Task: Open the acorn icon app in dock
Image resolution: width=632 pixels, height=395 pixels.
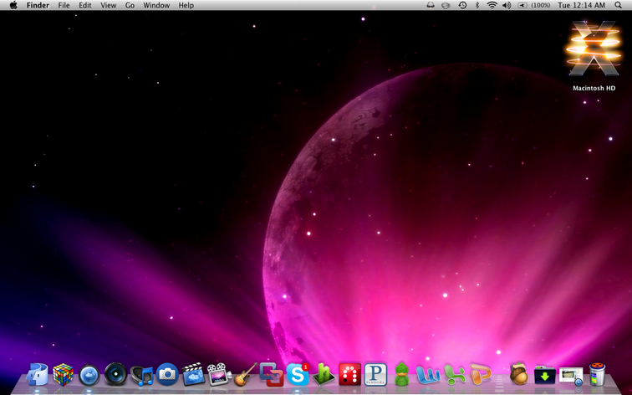Action: [x=518, y=374]
